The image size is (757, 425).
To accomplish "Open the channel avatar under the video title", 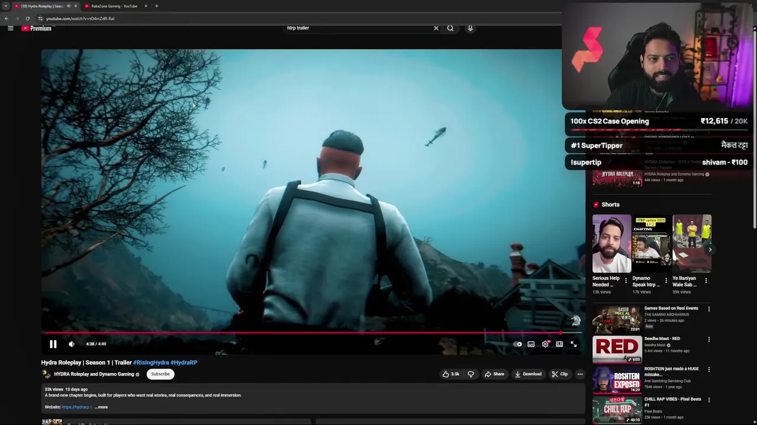I will pyautogui.click(x=46, y=374).
